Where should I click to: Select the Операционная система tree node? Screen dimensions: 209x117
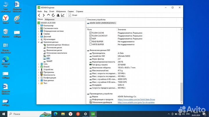pos(53,31)
